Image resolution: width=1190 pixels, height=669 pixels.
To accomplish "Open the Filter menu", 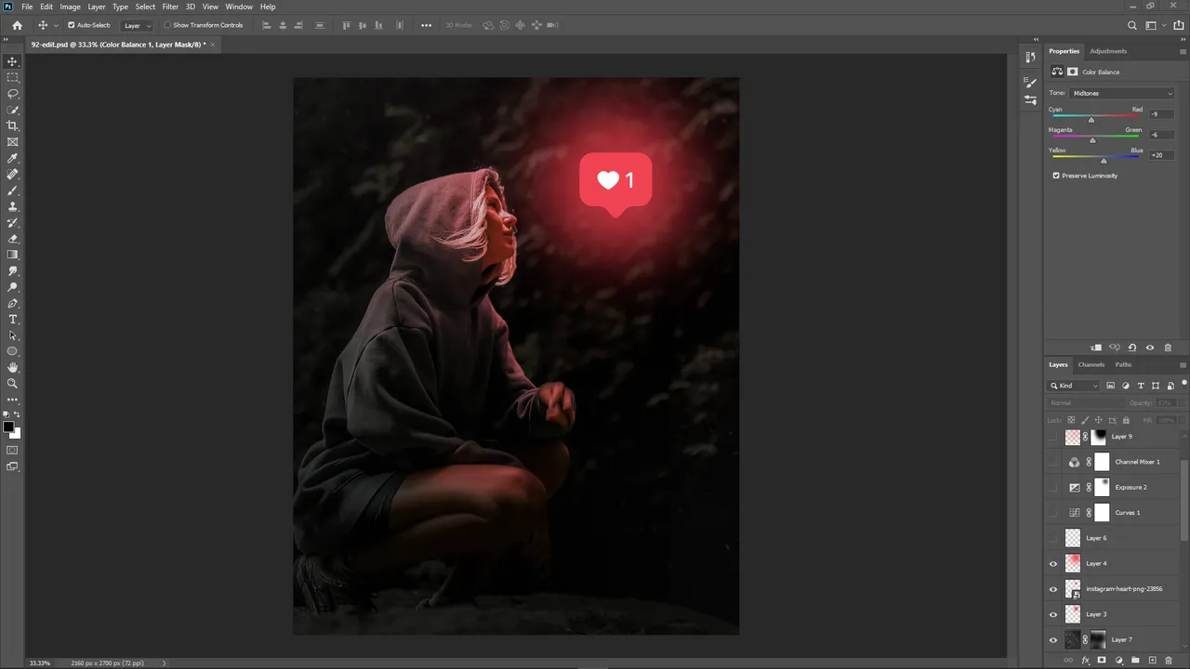I will (170, 7).
